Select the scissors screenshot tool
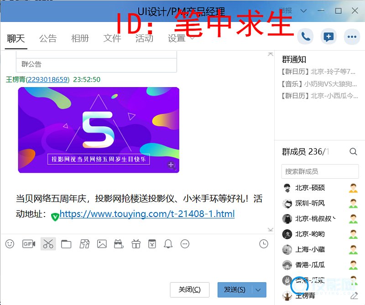This screenshot has width=365, height=305. point(48,244)
